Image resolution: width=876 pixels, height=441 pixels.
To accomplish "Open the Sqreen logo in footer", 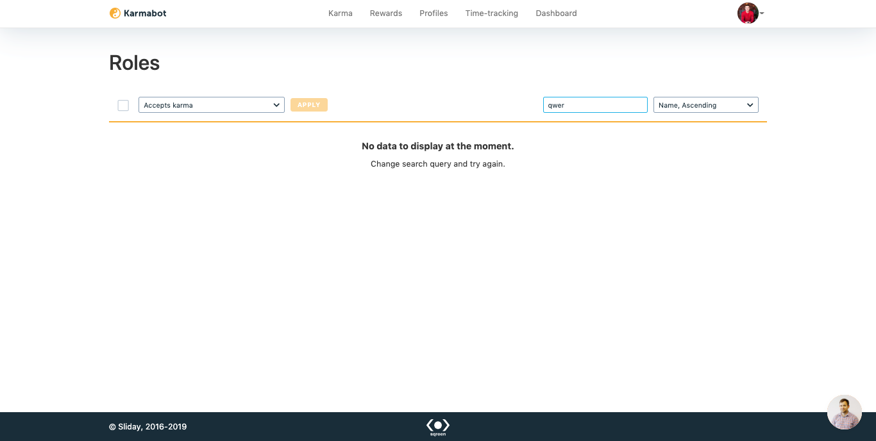I will click(x=438, y=427).
